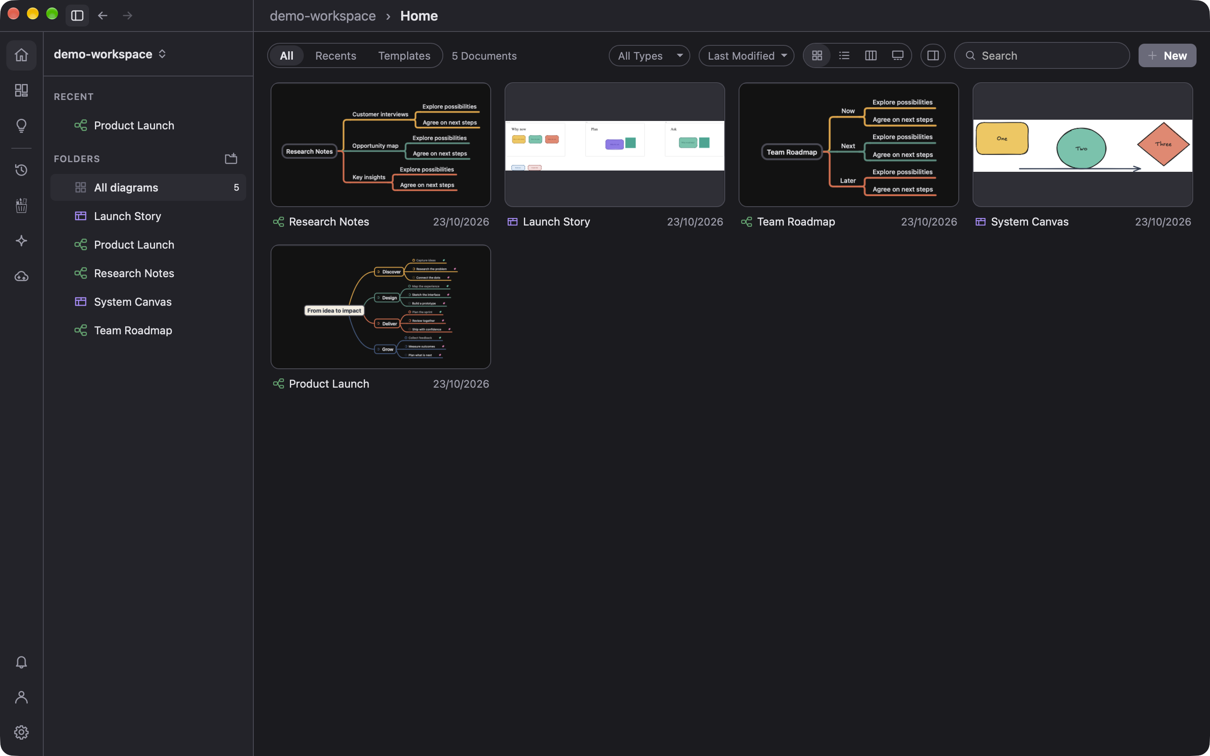Open the sparkle AI icon
The image size is (1210, 756).
click(21, 241)
